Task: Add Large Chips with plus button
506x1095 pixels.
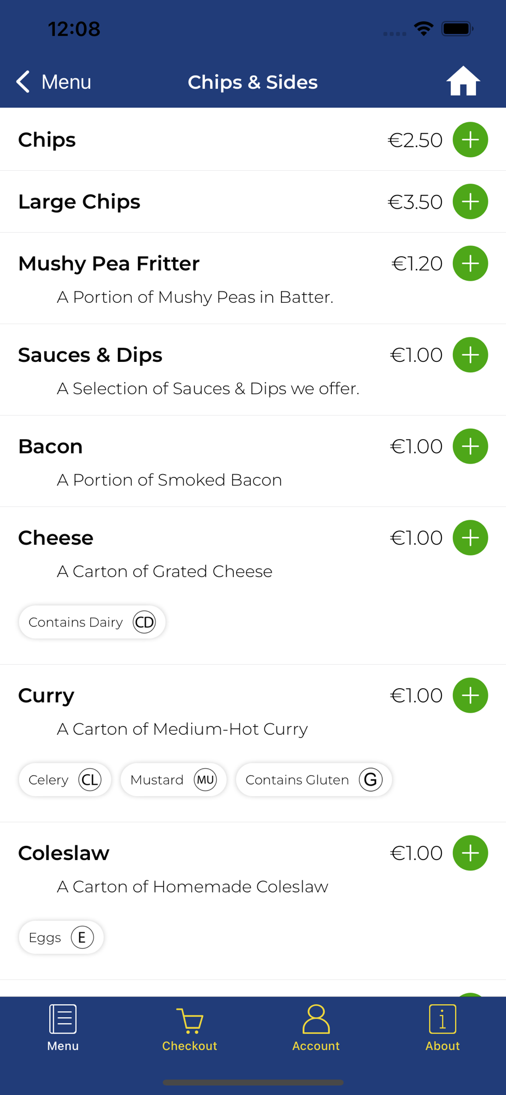Action: click(470, 201)
